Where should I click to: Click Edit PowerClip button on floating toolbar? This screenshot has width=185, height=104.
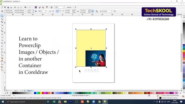(x=86, y=70)
